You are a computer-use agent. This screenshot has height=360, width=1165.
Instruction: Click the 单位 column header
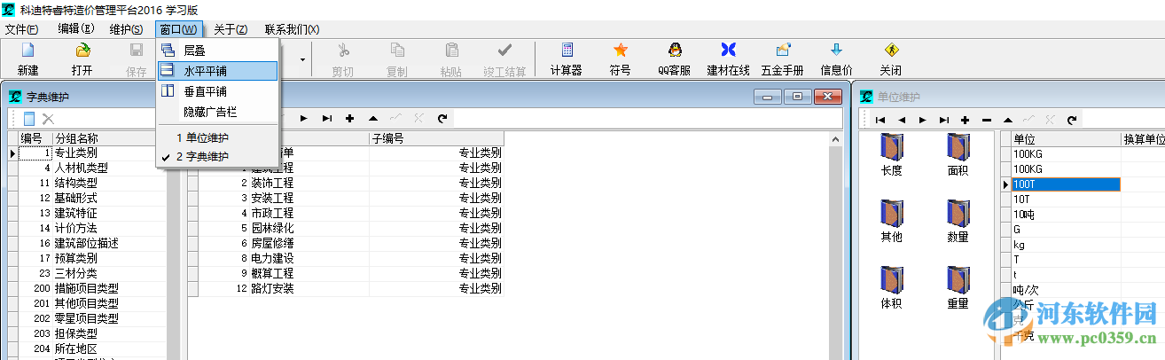1066,138
